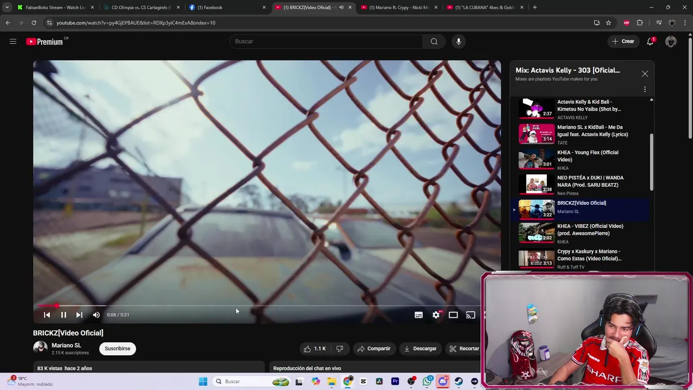Reload the current page
This screenshot has height=390, width=693.
point(34,23)
